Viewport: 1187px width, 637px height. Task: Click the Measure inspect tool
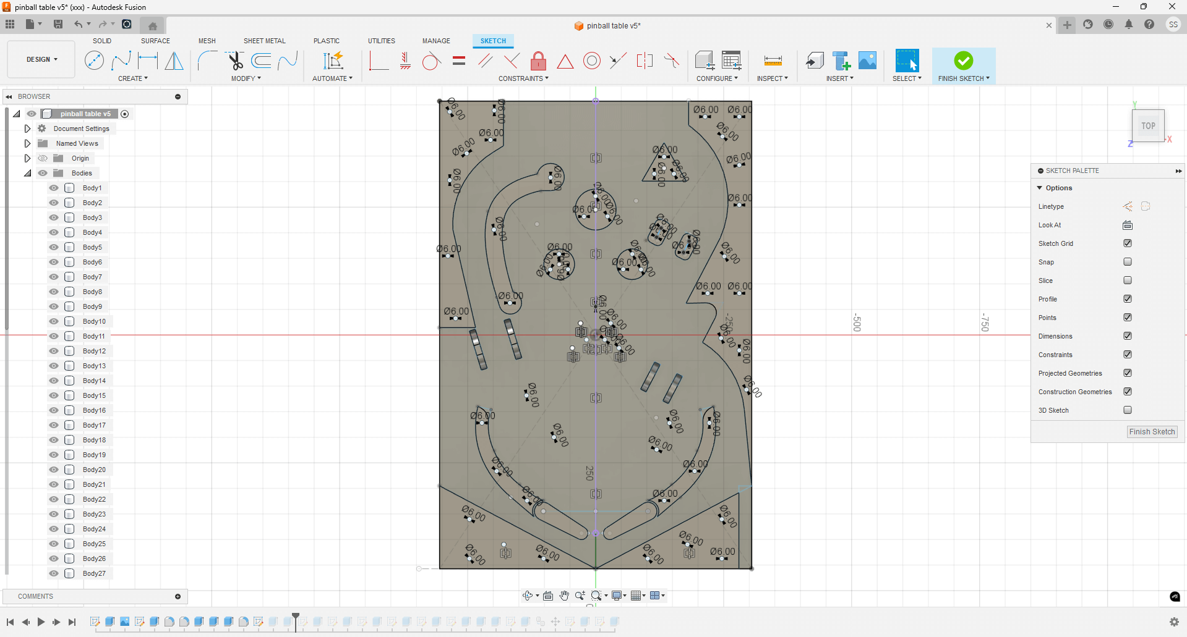pos(773,61)
